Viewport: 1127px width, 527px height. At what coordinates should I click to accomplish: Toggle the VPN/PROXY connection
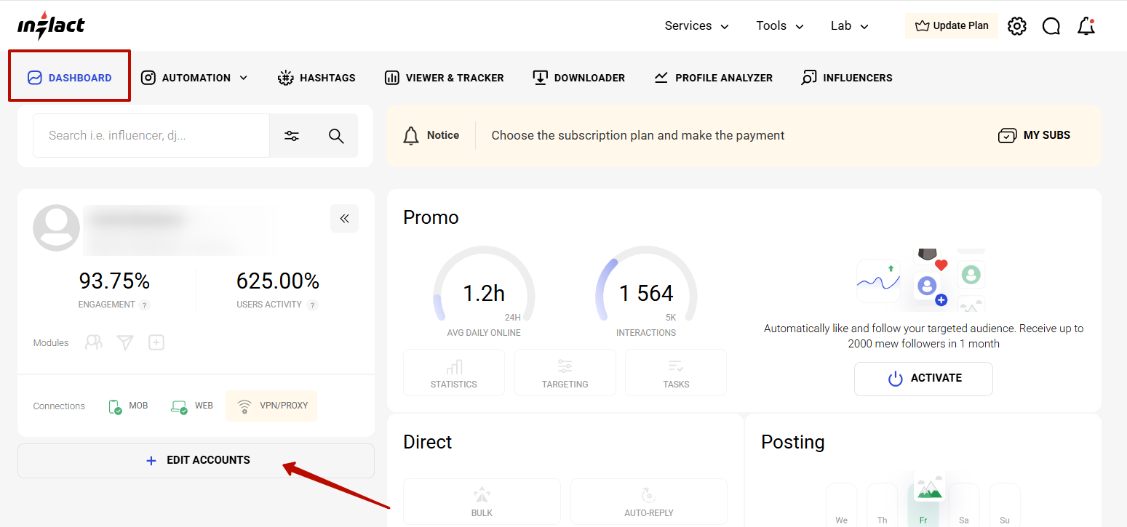(x=271, y=406)
